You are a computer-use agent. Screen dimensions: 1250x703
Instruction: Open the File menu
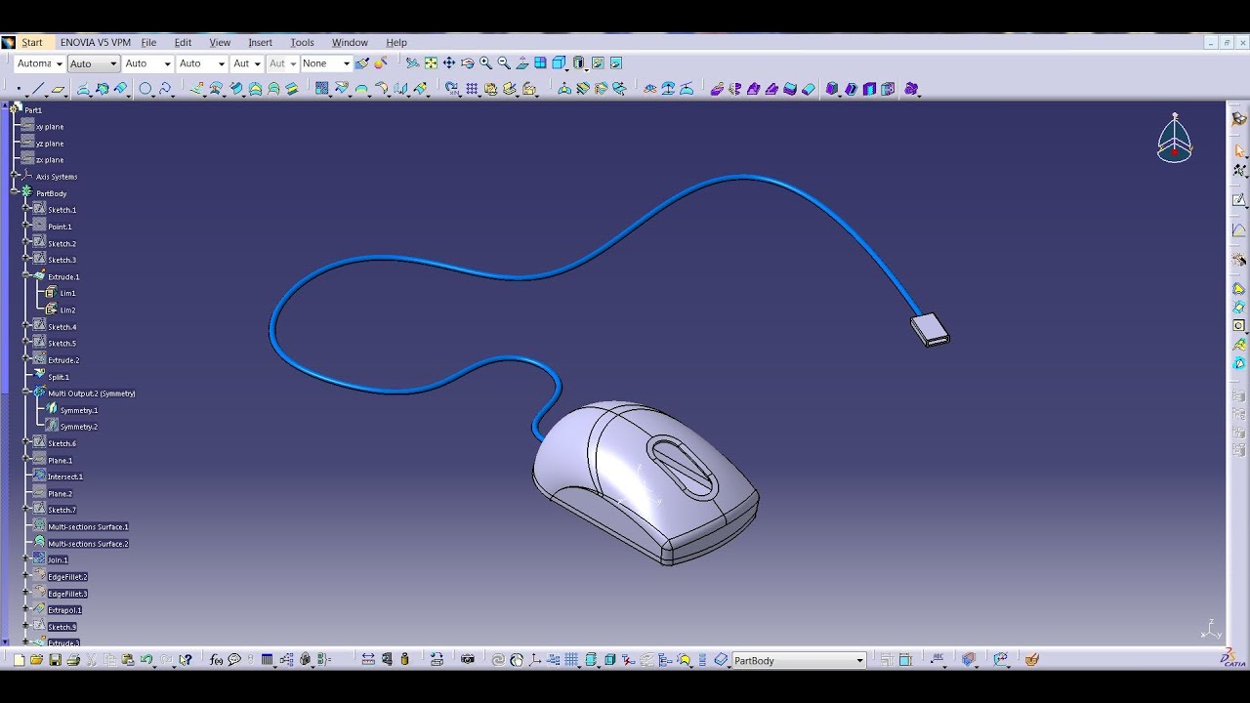pyautogui.click(x=148, y=42)
